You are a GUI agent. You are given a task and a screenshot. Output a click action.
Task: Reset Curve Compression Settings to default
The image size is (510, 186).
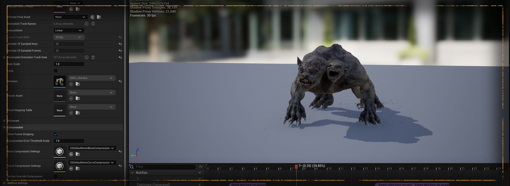[x=120, y=166]
